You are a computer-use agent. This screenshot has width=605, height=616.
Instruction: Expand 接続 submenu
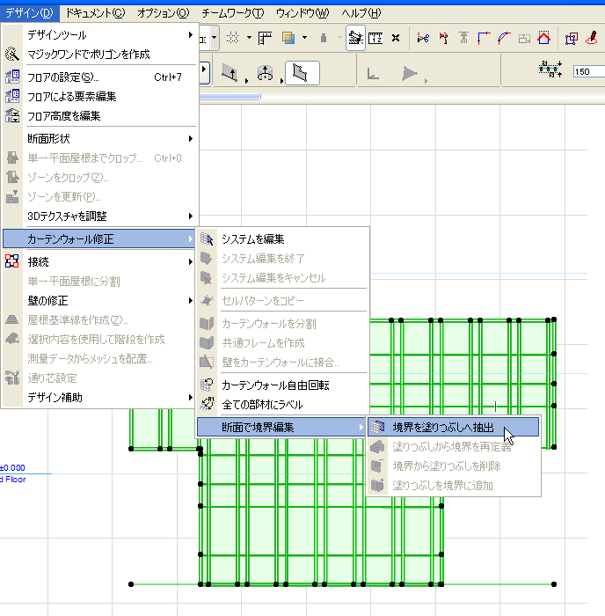[99, 261]
